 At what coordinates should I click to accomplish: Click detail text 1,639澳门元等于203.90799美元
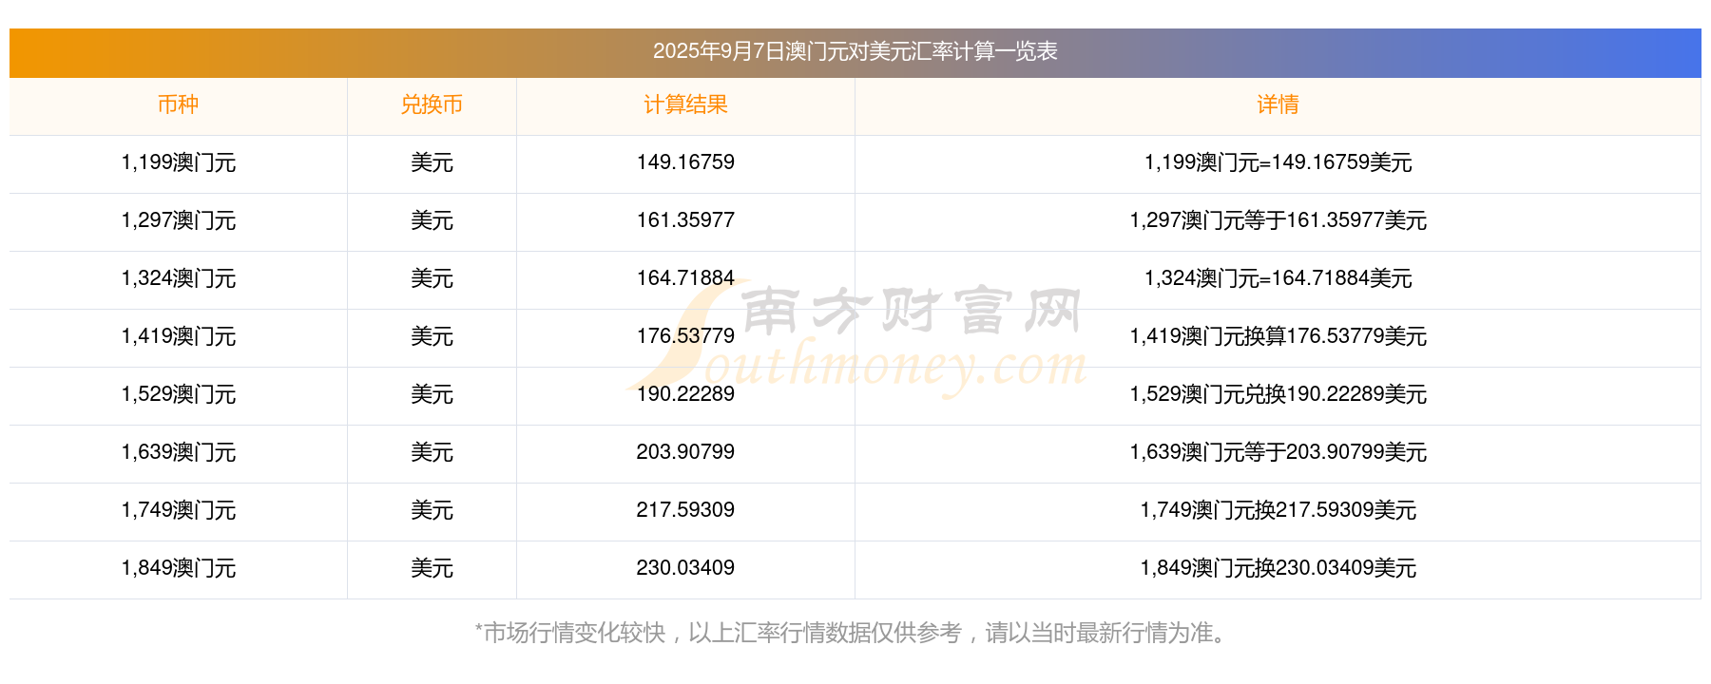point(1278,452)
